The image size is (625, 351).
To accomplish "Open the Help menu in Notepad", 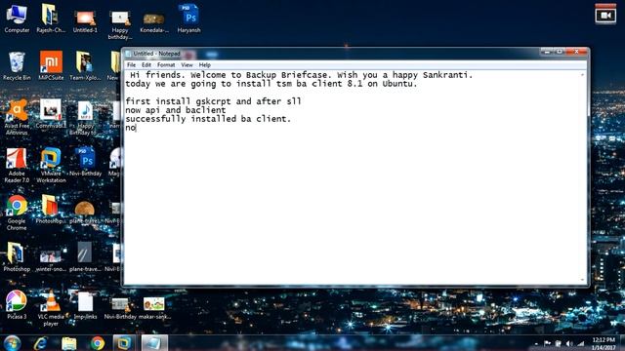I will coord(204,65).
